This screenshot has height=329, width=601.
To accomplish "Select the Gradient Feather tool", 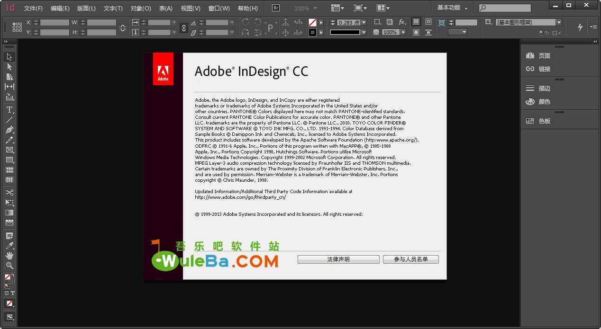I will (x=9, y=222).
